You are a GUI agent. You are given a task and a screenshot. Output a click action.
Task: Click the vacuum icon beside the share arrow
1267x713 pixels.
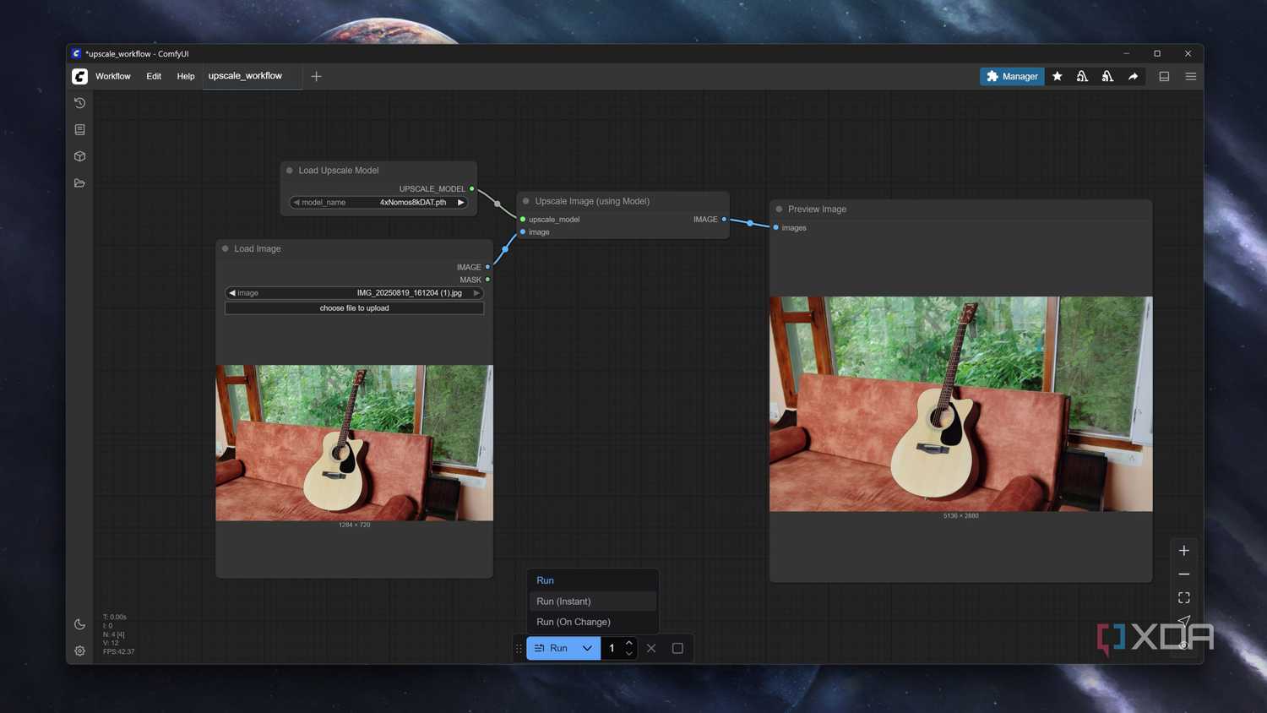coord(1107,76)
